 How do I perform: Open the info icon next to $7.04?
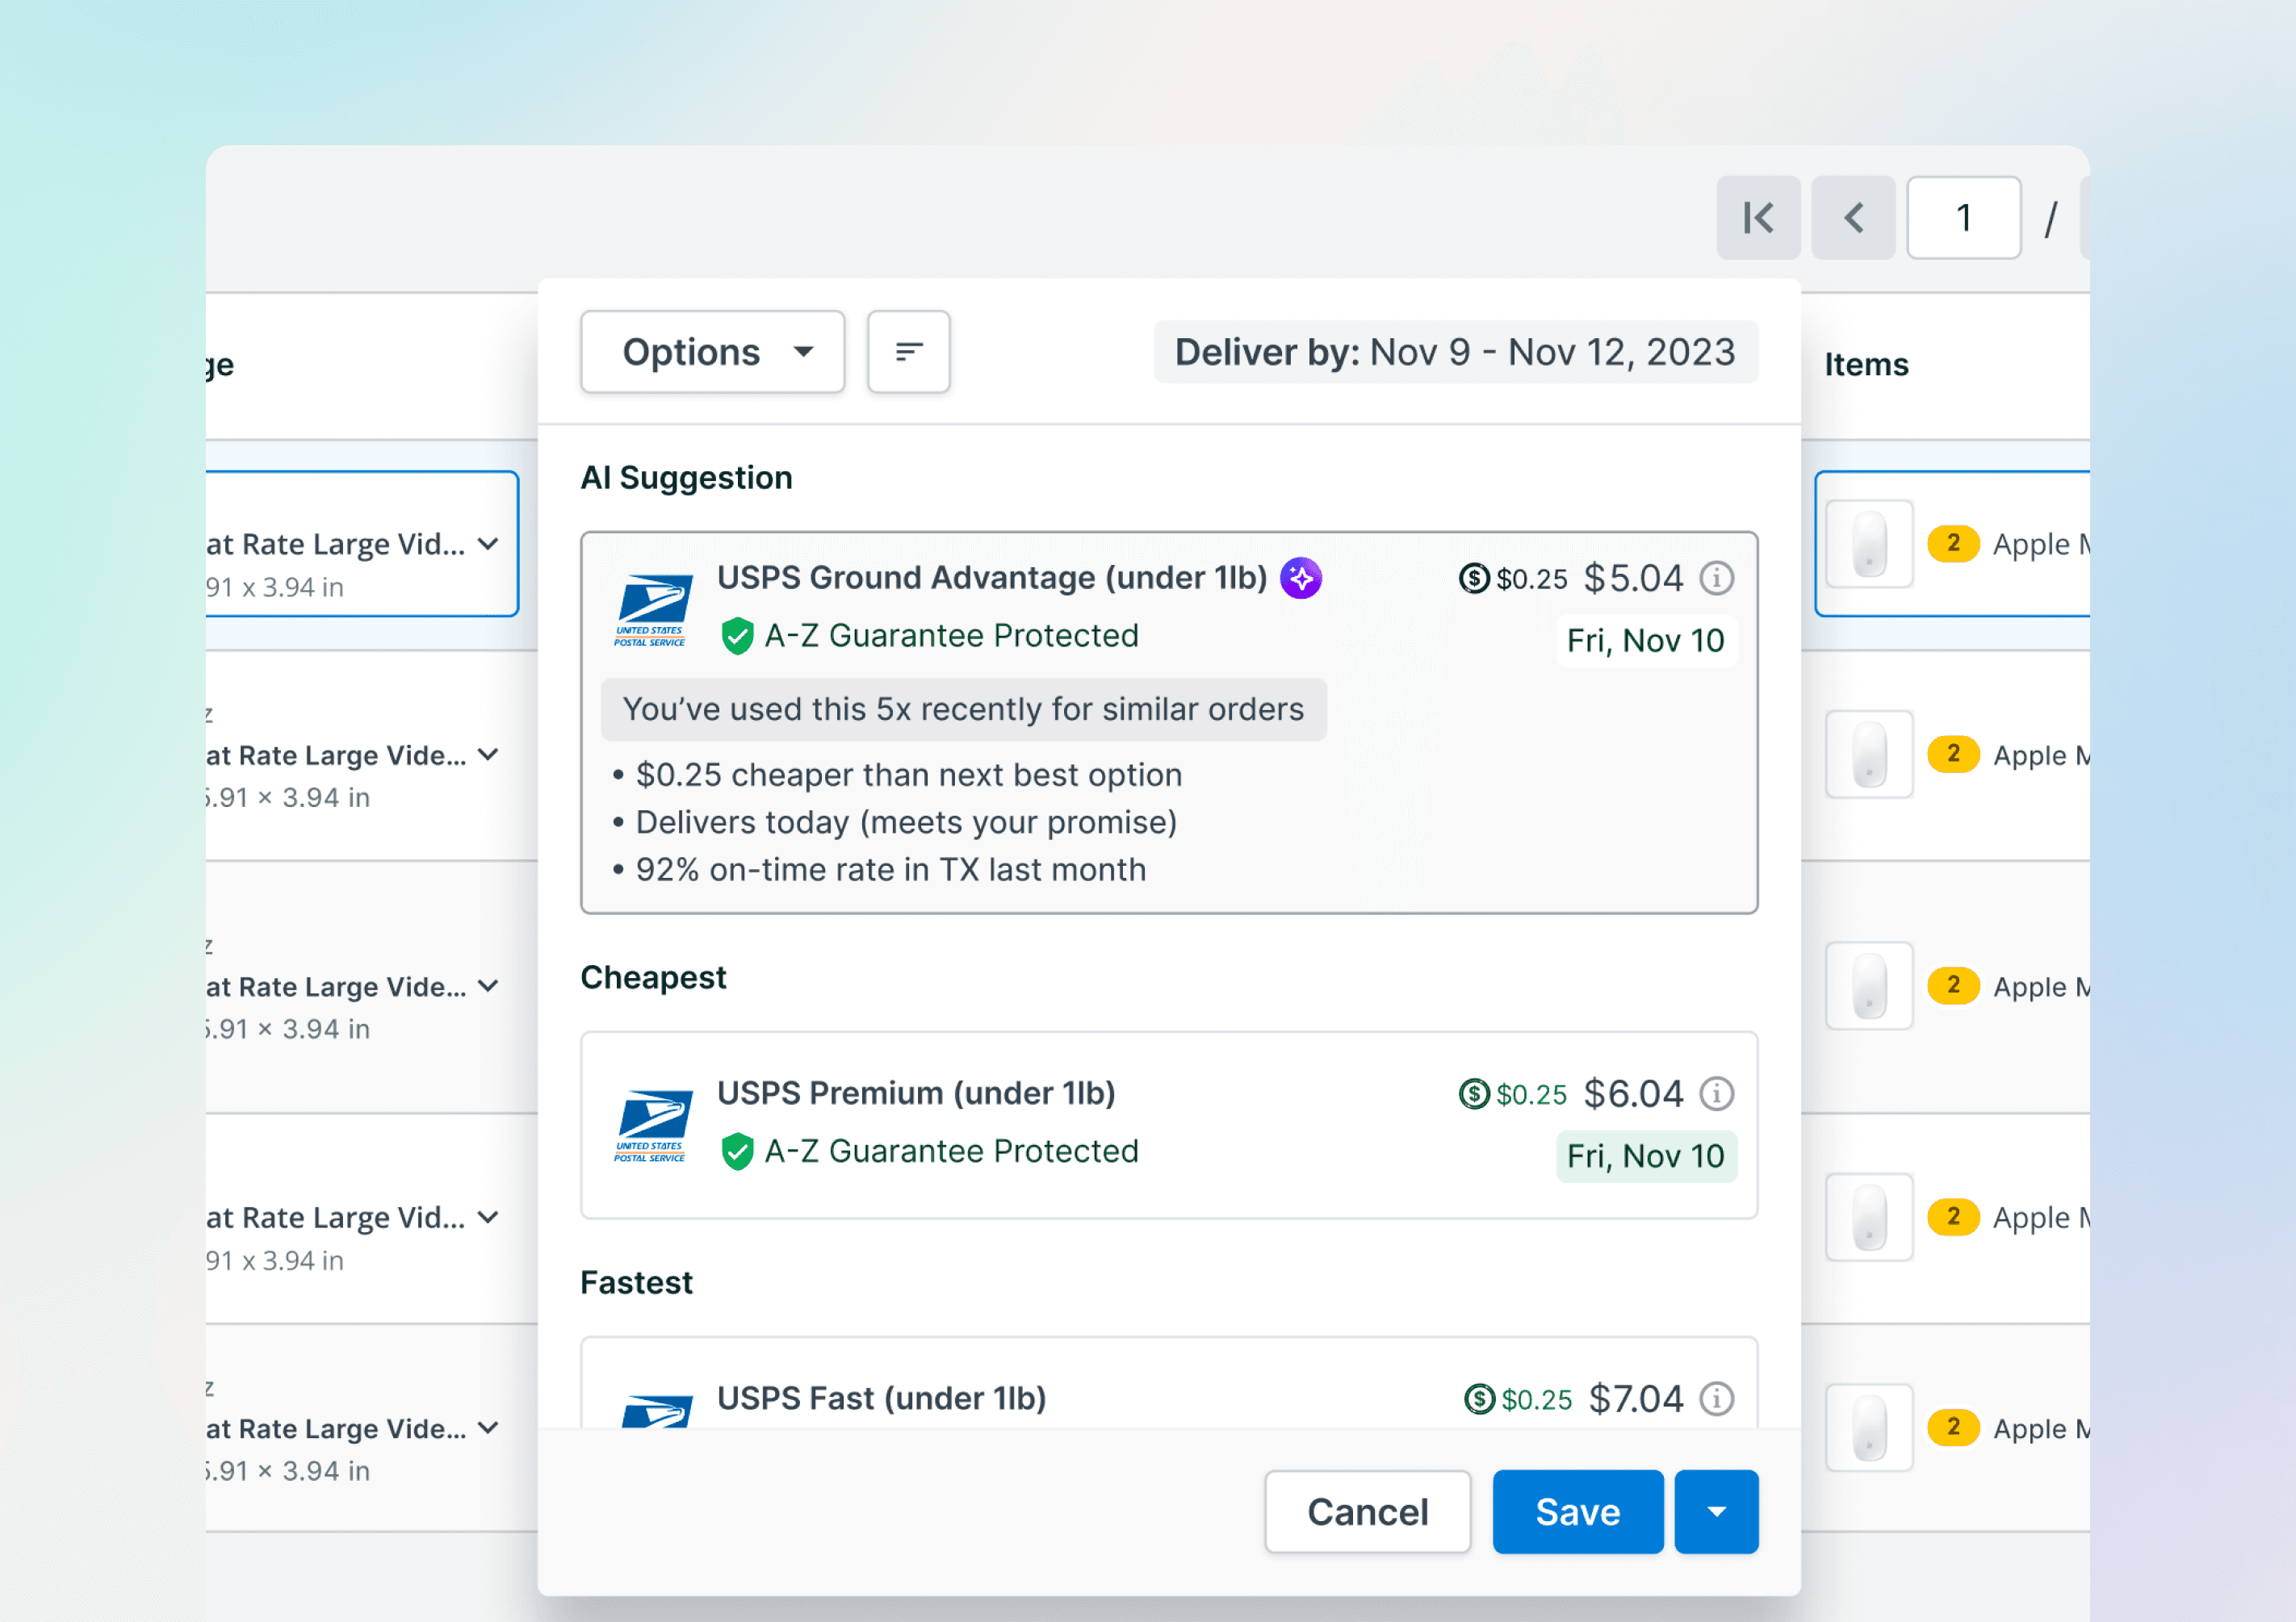pyautogui.click(x=1717, y=1399)
